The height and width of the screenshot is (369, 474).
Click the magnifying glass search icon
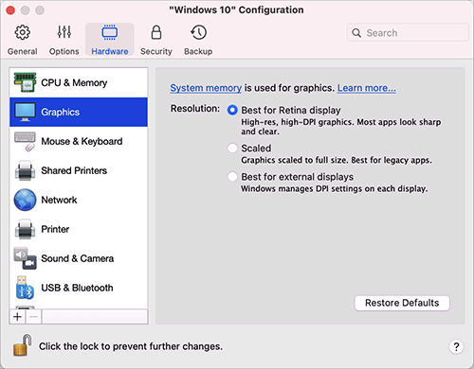[356, 33]
